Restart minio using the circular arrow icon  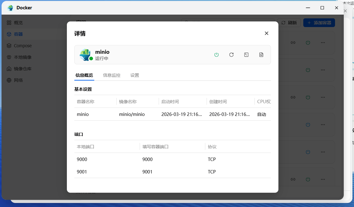coord(231,55)
